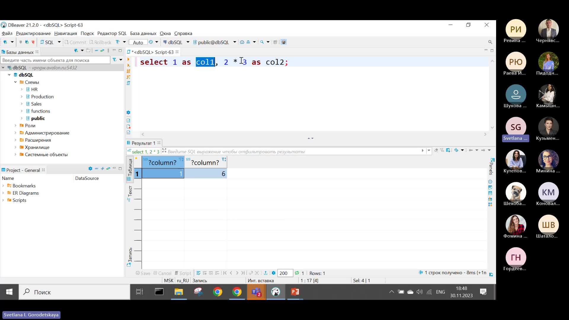
Task: Expand the Роли node
Action: coord(15,125)
